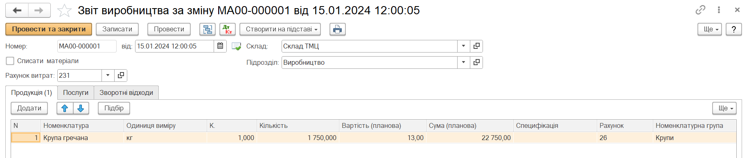Click the Номер input field

(87, 46)
